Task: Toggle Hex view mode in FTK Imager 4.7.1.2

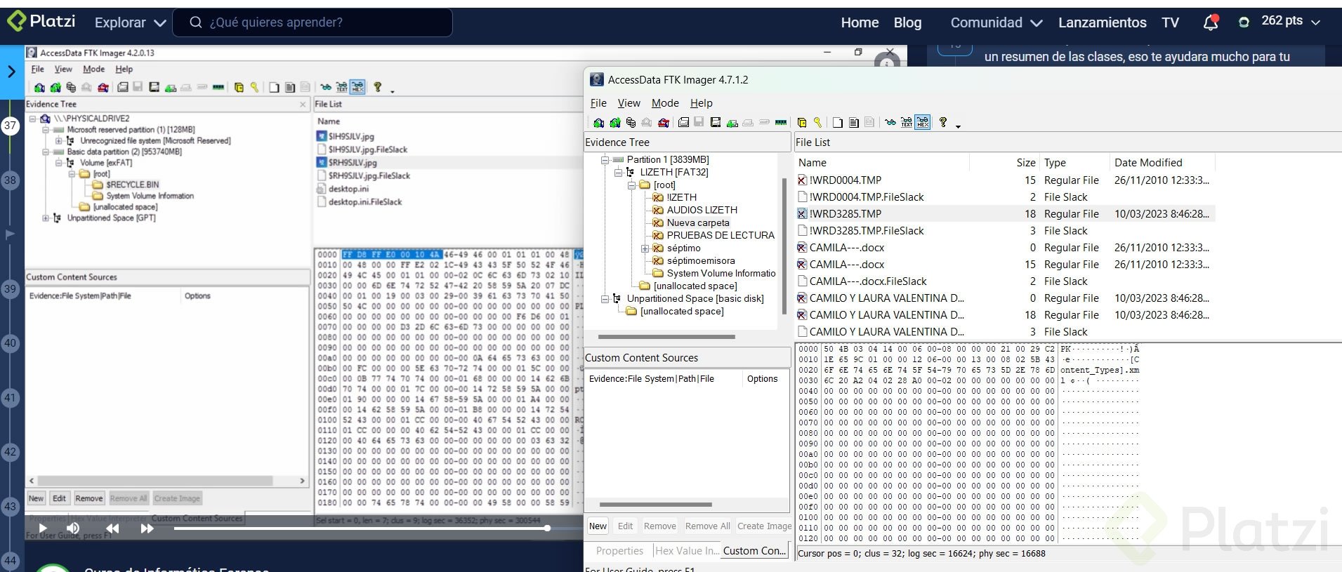Action: click(x=923, y=122)
